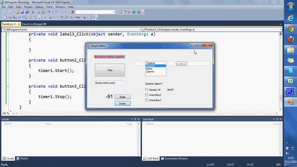Click the Cut toolbar icon

[x=33, y=12]
